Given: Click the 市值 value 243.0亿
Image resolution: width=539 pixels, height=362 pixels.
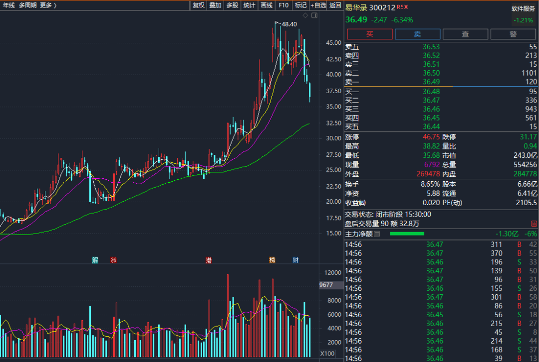Looking at the screenshot, I should click(525, 155).
